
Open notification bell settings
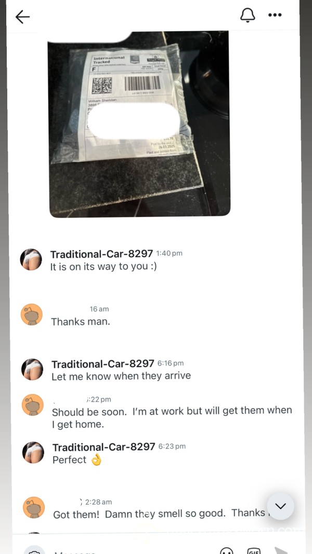click(248, 15)
